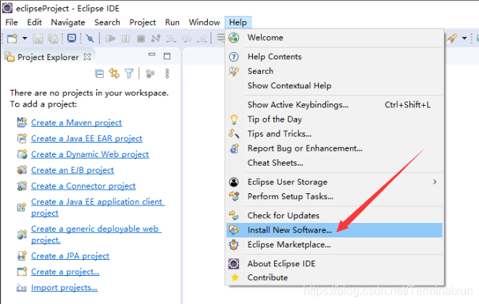479x304 pixels.
Task: Choose About Eclipse IDE
Action: 335,263
